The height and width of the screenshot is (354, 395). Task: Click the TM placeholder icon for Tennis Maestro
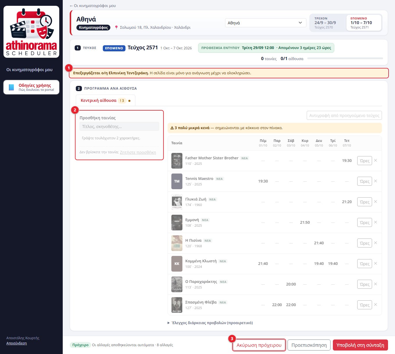(x=177, y=181)
